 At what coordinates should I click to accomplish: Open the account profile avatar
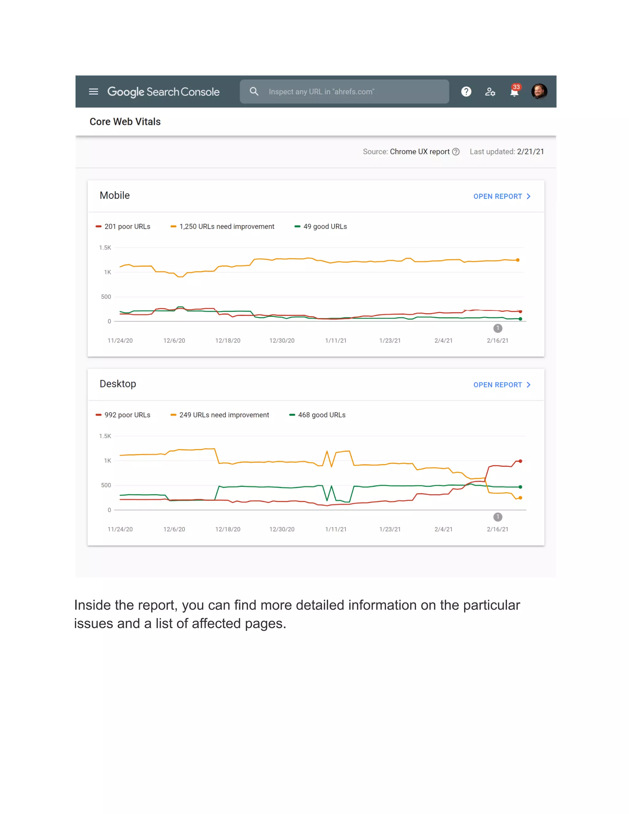point(539,92)
